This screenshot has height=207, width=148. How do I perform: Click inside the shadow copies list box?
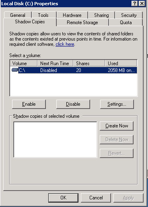[x=55, y=139]
